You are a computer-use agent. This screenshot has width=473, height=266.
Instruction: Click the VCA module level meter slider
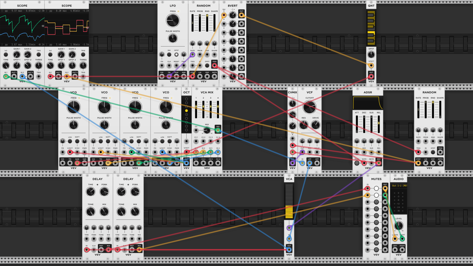(x=289, y=201)
